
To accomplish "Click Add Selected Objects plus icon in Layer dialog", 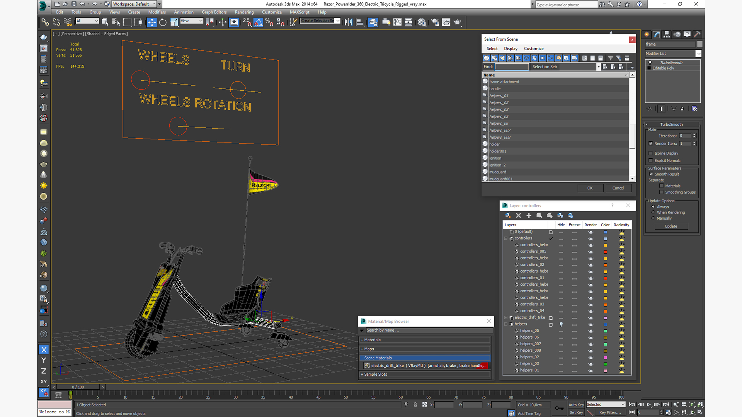I will click(529, 215).
